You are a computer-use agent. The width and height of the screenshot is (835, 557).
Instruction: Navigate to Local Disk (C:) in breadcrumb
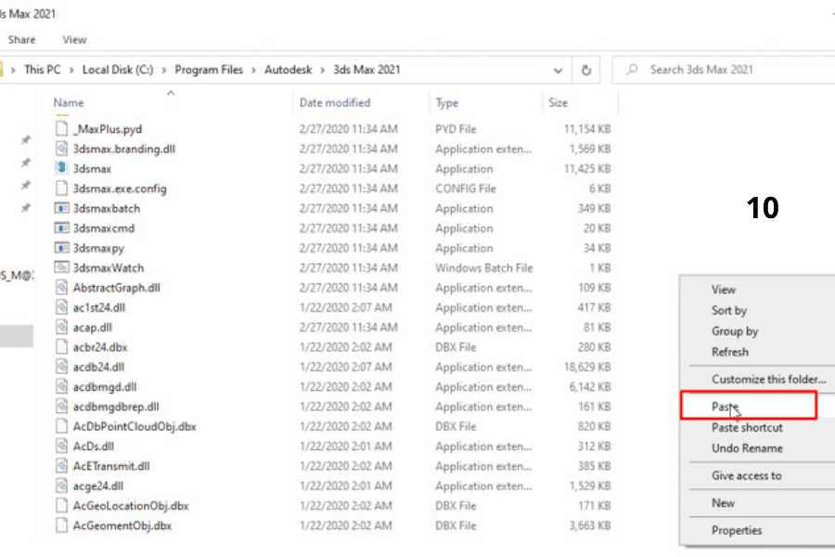tap(118, 70)
